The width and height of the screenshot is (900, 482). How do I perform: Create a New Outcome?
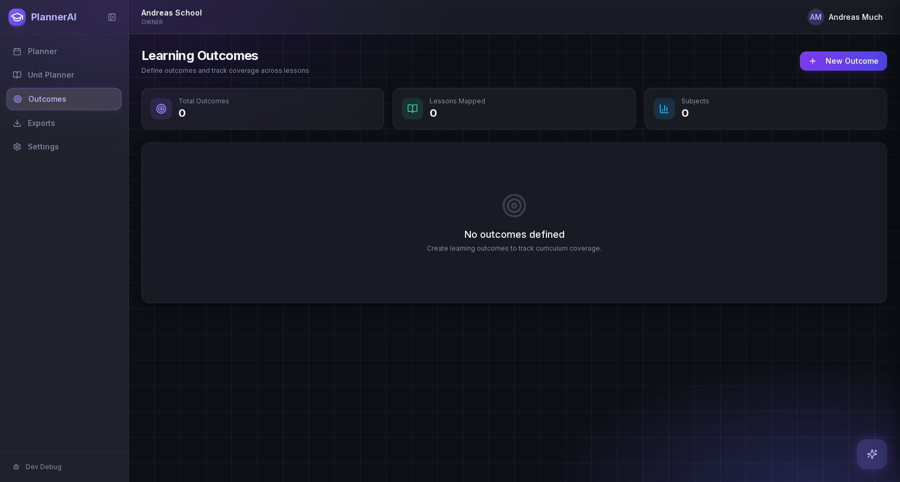[x=843, y=61]
